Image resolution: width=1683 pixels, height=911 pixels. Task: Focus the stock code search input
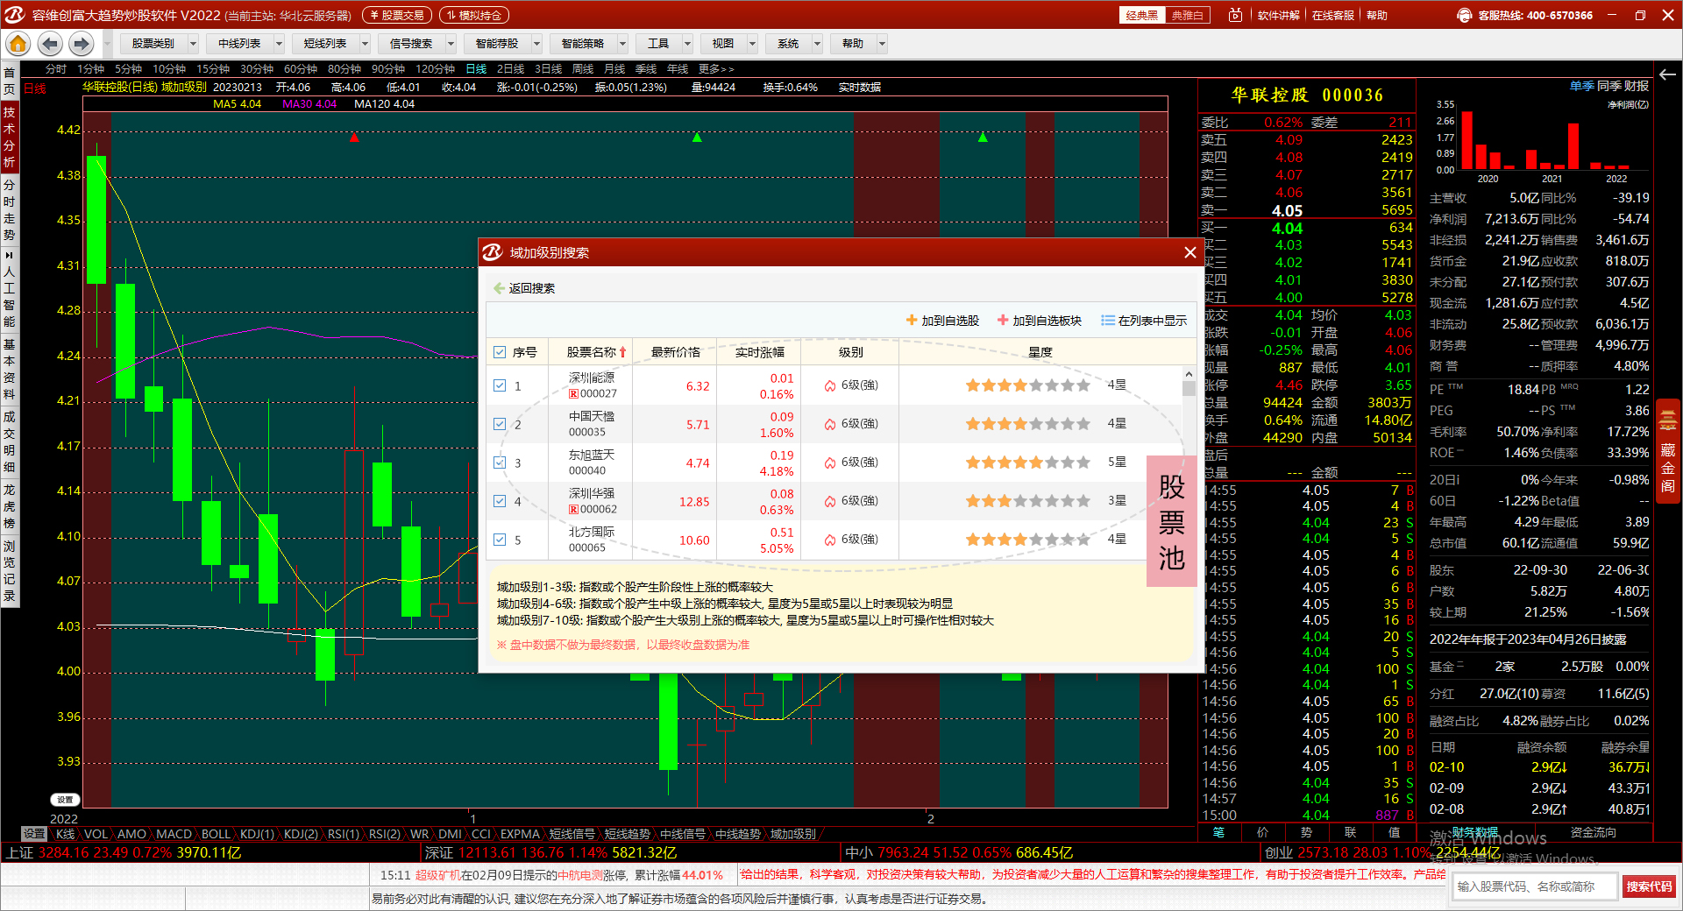[1535, 886]
